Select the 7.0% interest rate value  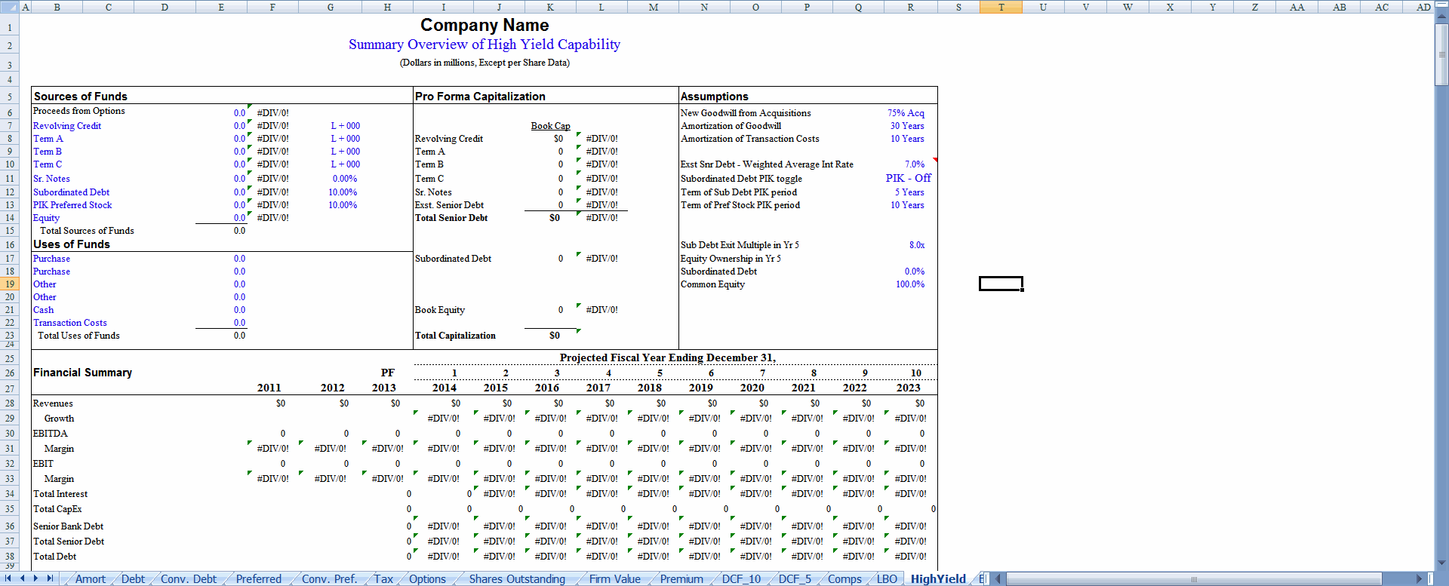point(915,164)
